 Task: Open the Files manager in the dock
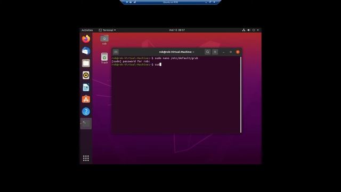click(x=86, y=63)
